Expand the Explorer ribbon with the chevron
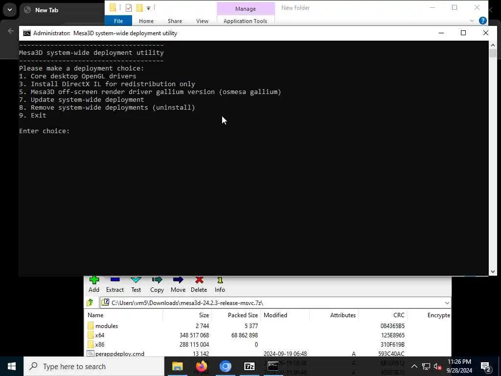 tap(472, 21)
